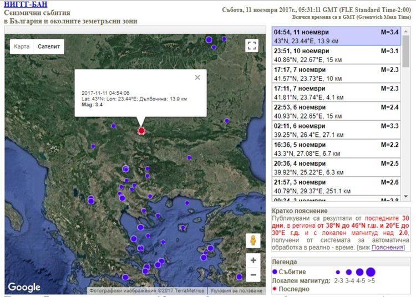Close the earthquake info popup

pyautogui.click(x=197, y=78)
